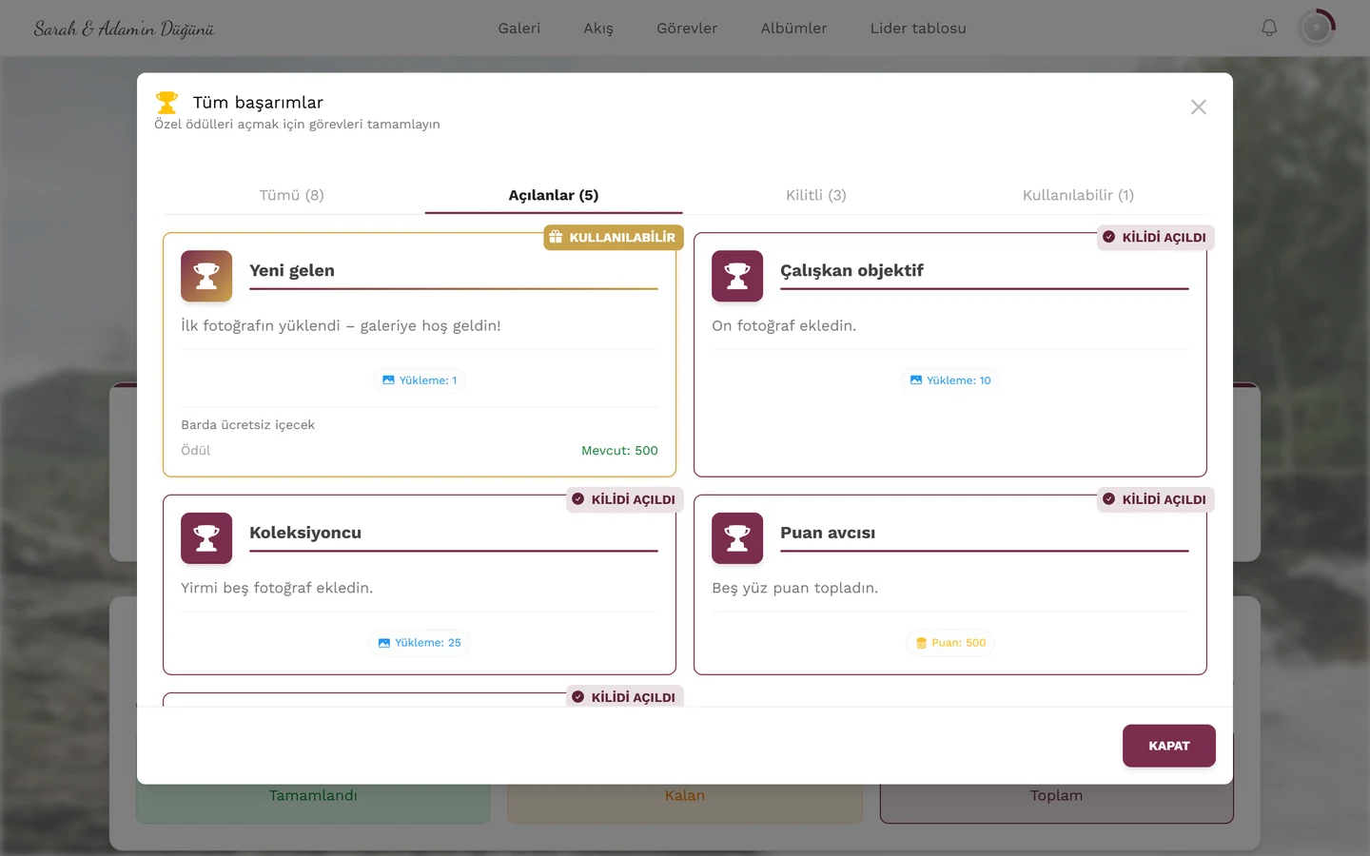The width and height of the screenshot is (1370, 856).
Task: Click the Yükleme: 25 chip
Action: click(420, 643)
